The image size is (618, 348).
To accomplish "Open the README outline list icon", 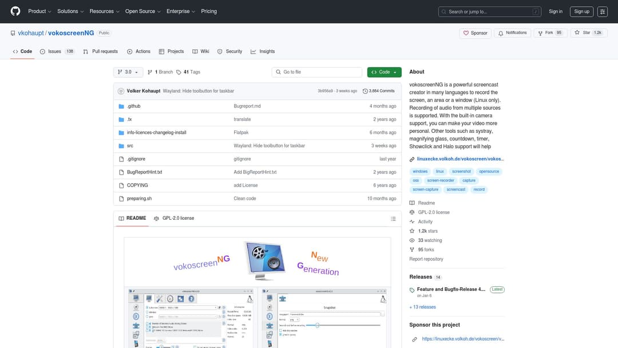I will point(393,219).
